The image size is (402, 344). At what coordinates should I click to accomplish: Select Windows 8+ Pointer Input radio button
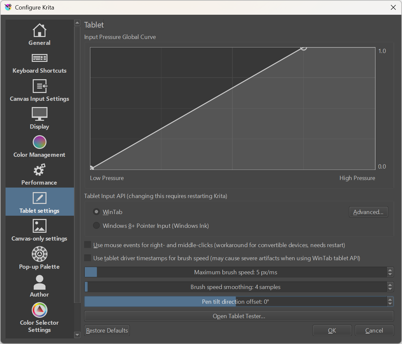[96, 226]
